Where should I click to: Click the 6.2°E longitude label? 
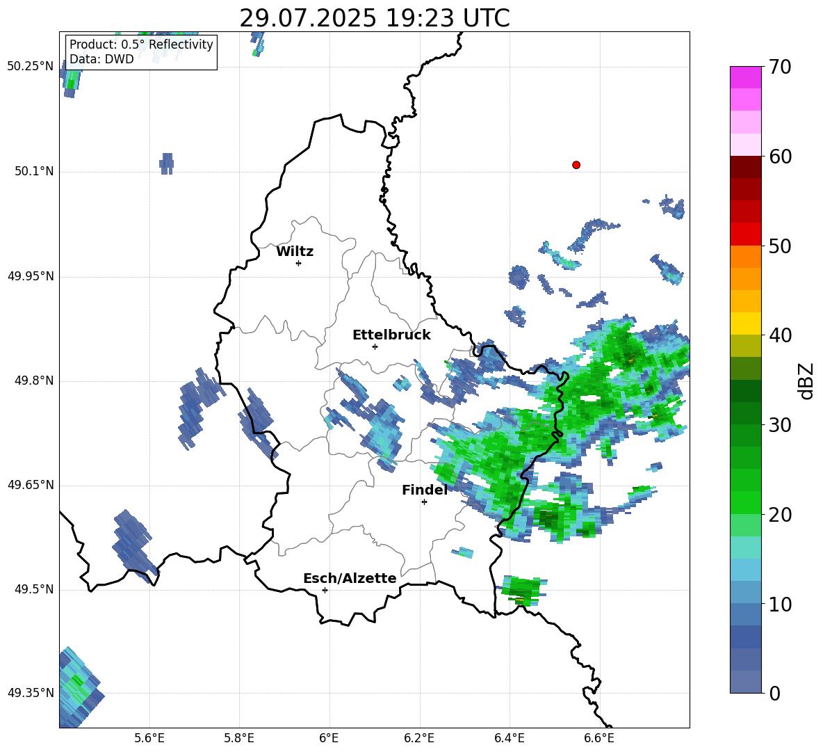point(419,738)
